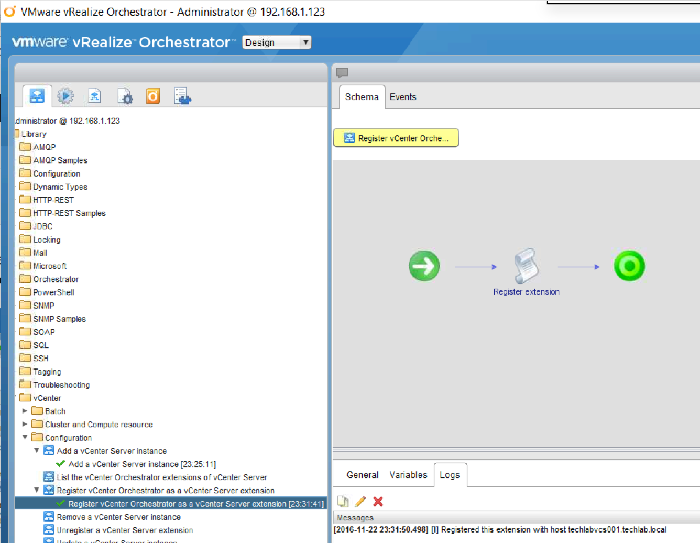Select the vCenter folder

tap(47, 398)
